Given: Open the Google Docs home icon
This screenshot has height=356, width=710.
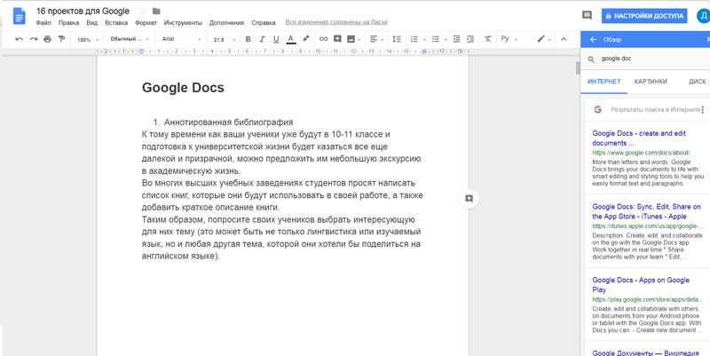Looking at the screenshot, I should click(x=20, y=17).
